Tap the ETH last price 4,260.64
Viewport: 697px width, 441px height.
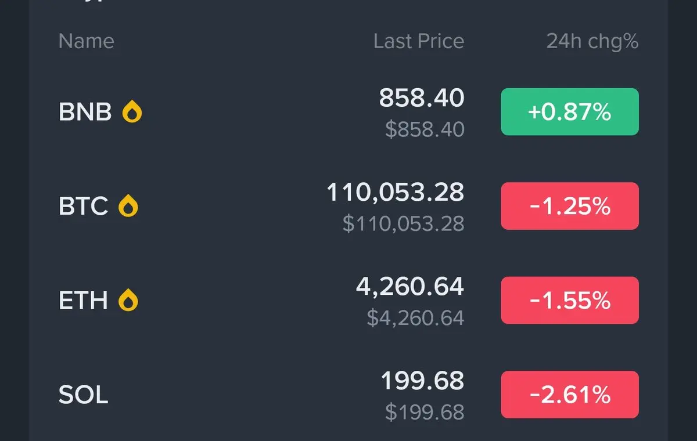click(x=410, y=287)
